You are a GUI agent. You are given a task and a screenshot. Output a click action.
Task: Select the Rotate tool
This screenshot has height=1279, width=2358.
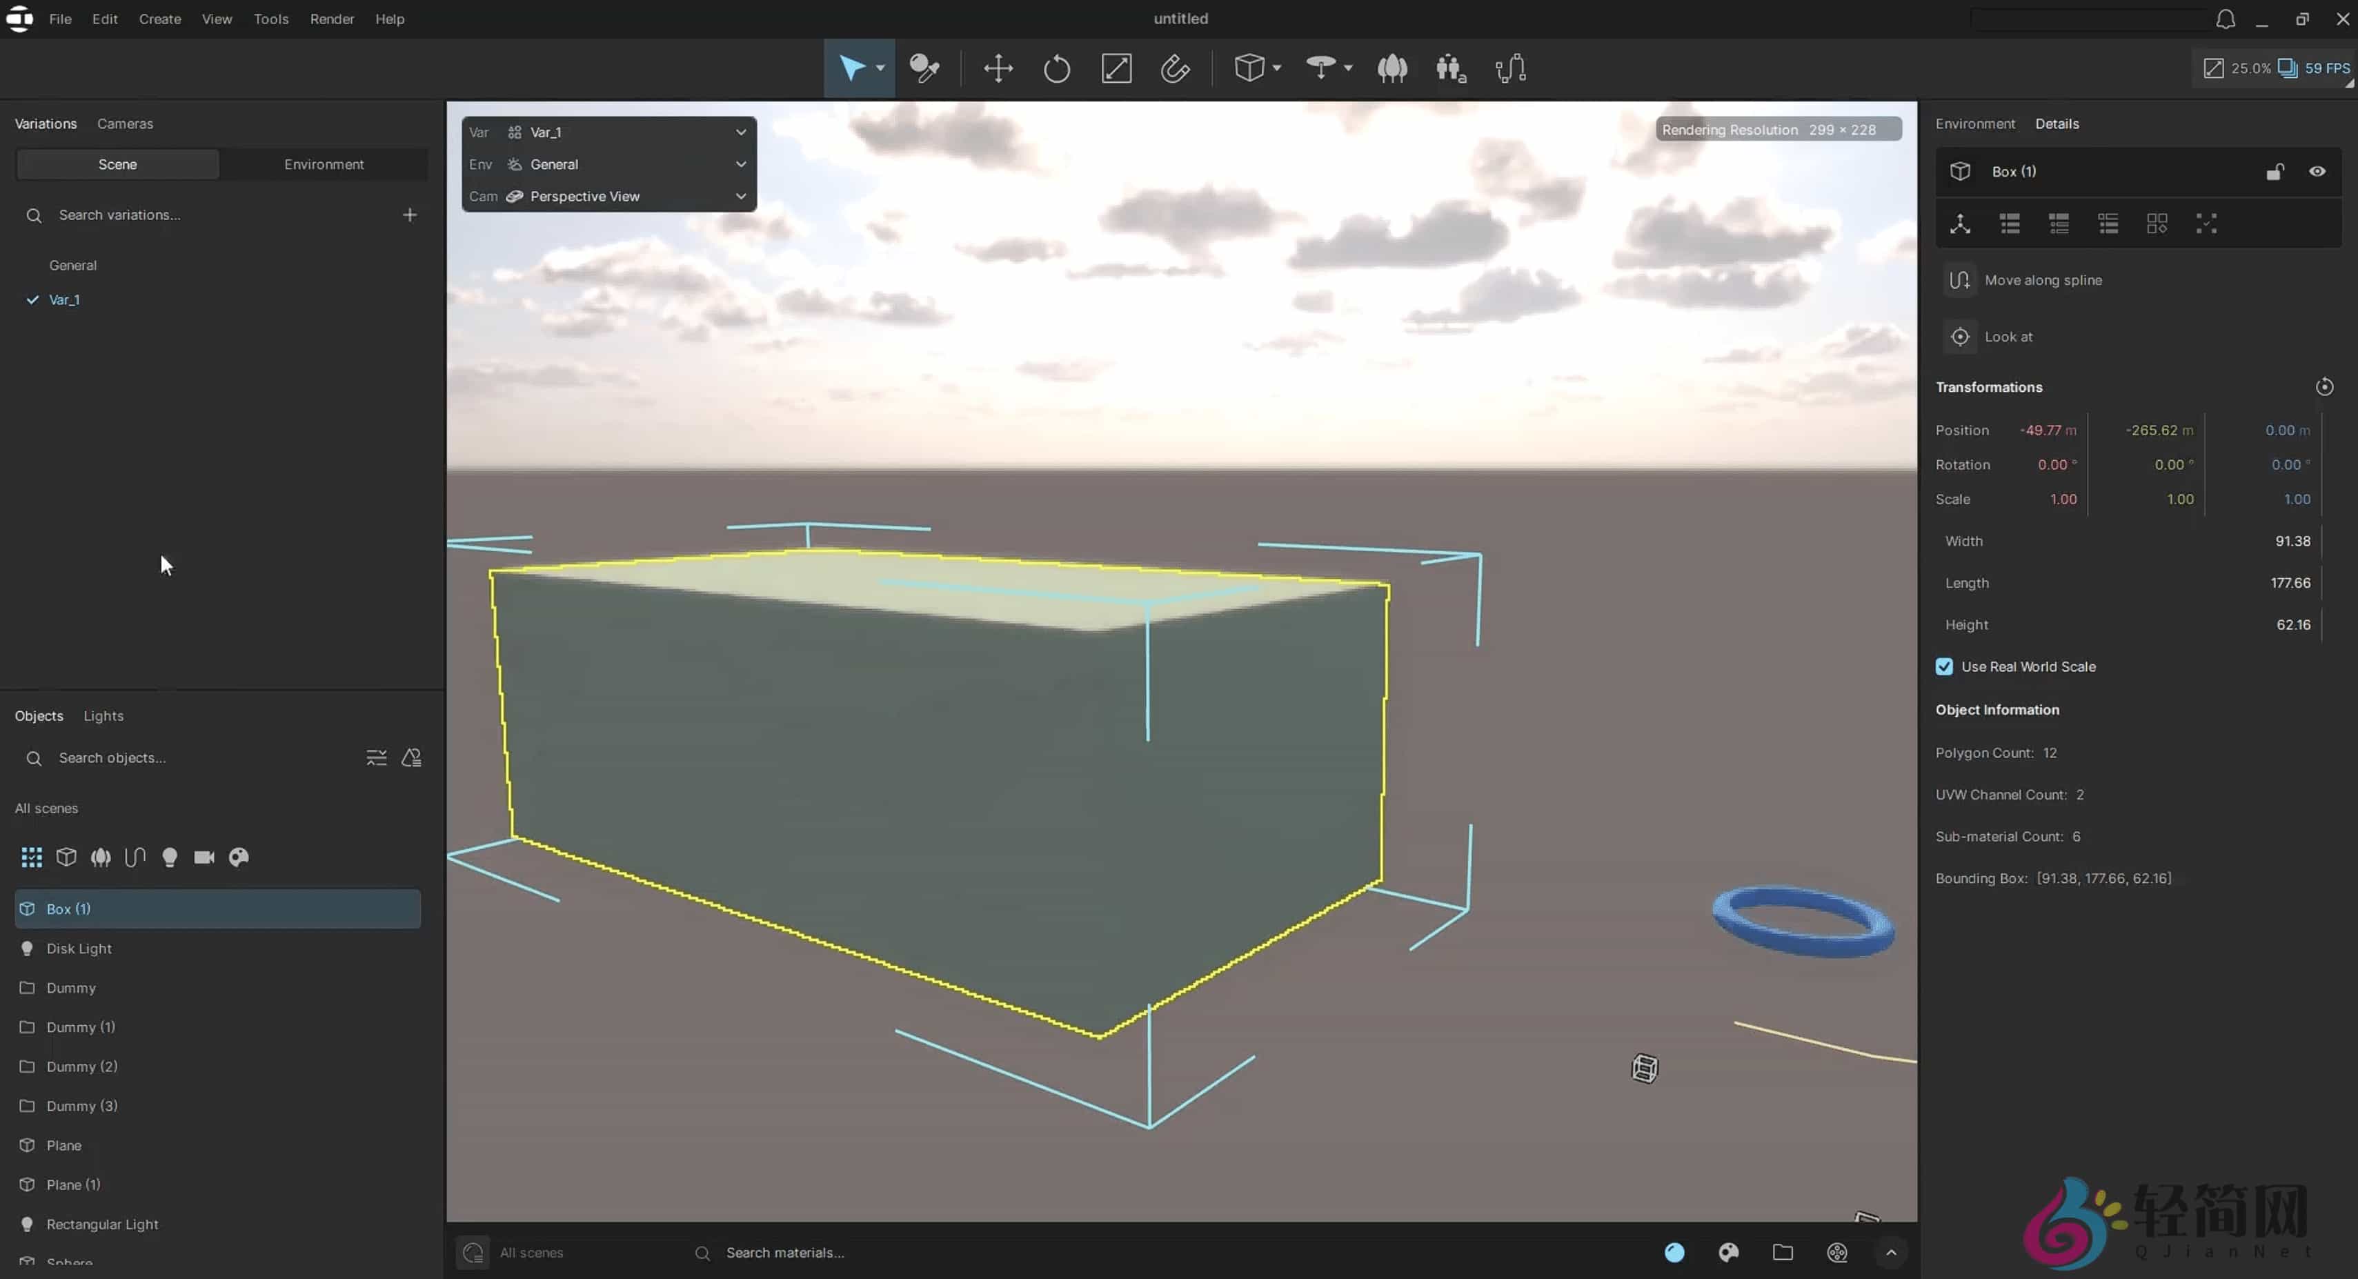click(1058, 68)
